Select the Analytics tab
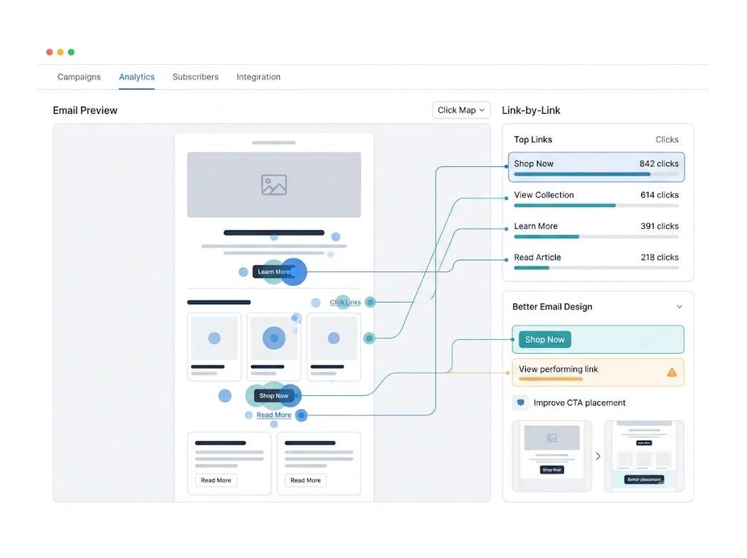 [136, 77]
